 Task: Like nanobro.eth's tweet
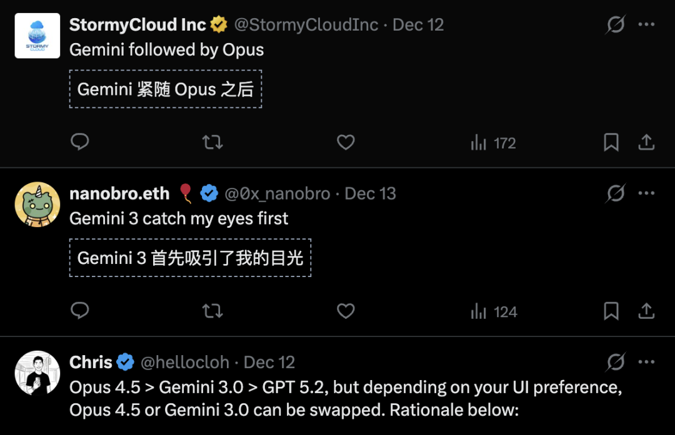click(x=346, y=311)
